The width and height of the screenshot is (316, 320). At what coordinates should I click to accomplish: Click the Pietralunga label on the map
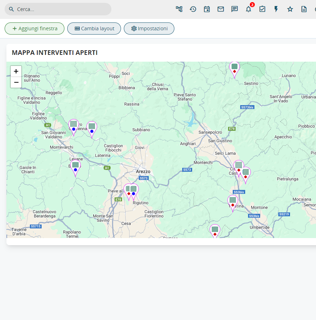click(288, 179)
